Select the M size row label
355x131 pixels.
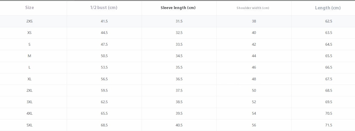[x=30, y=56]
